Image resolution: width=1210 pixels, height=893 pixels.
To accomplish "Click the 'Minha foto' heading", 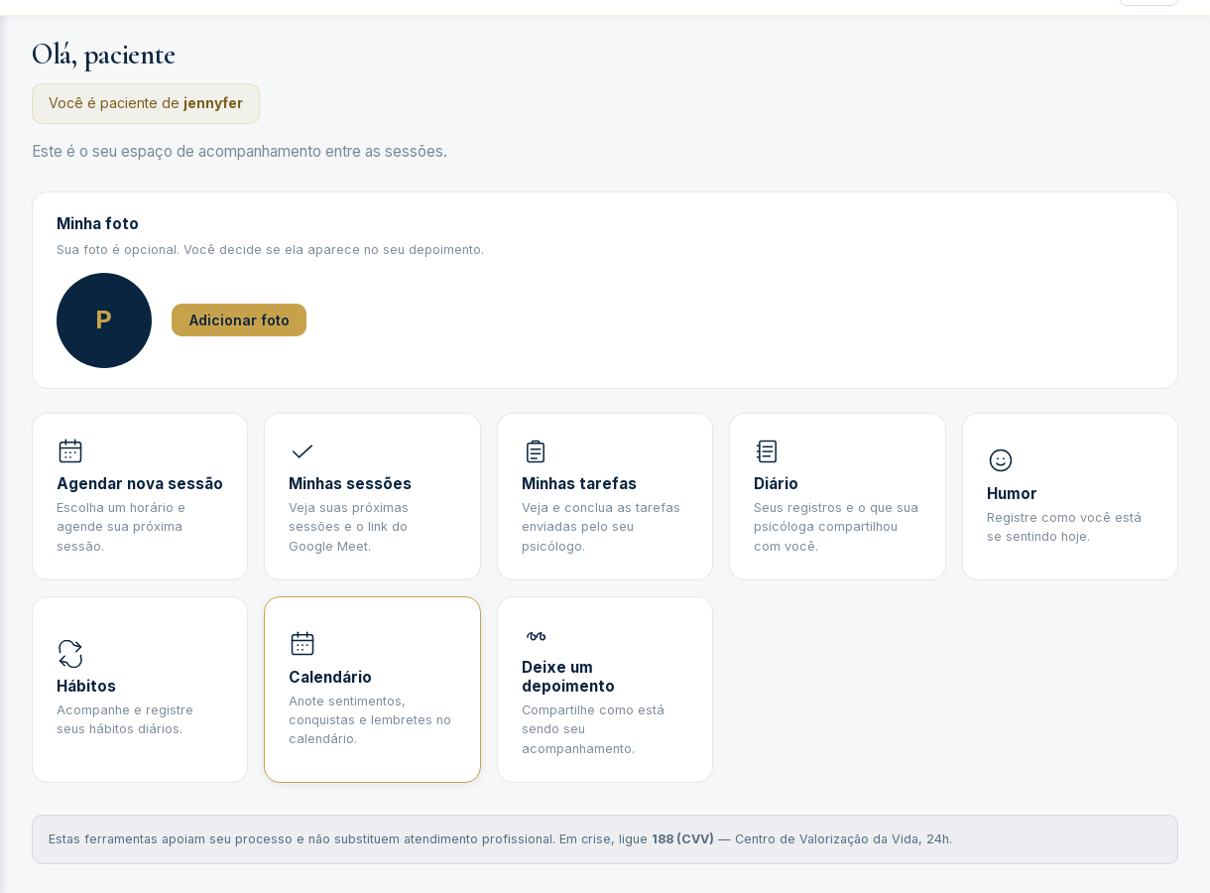I will point(97,223).
